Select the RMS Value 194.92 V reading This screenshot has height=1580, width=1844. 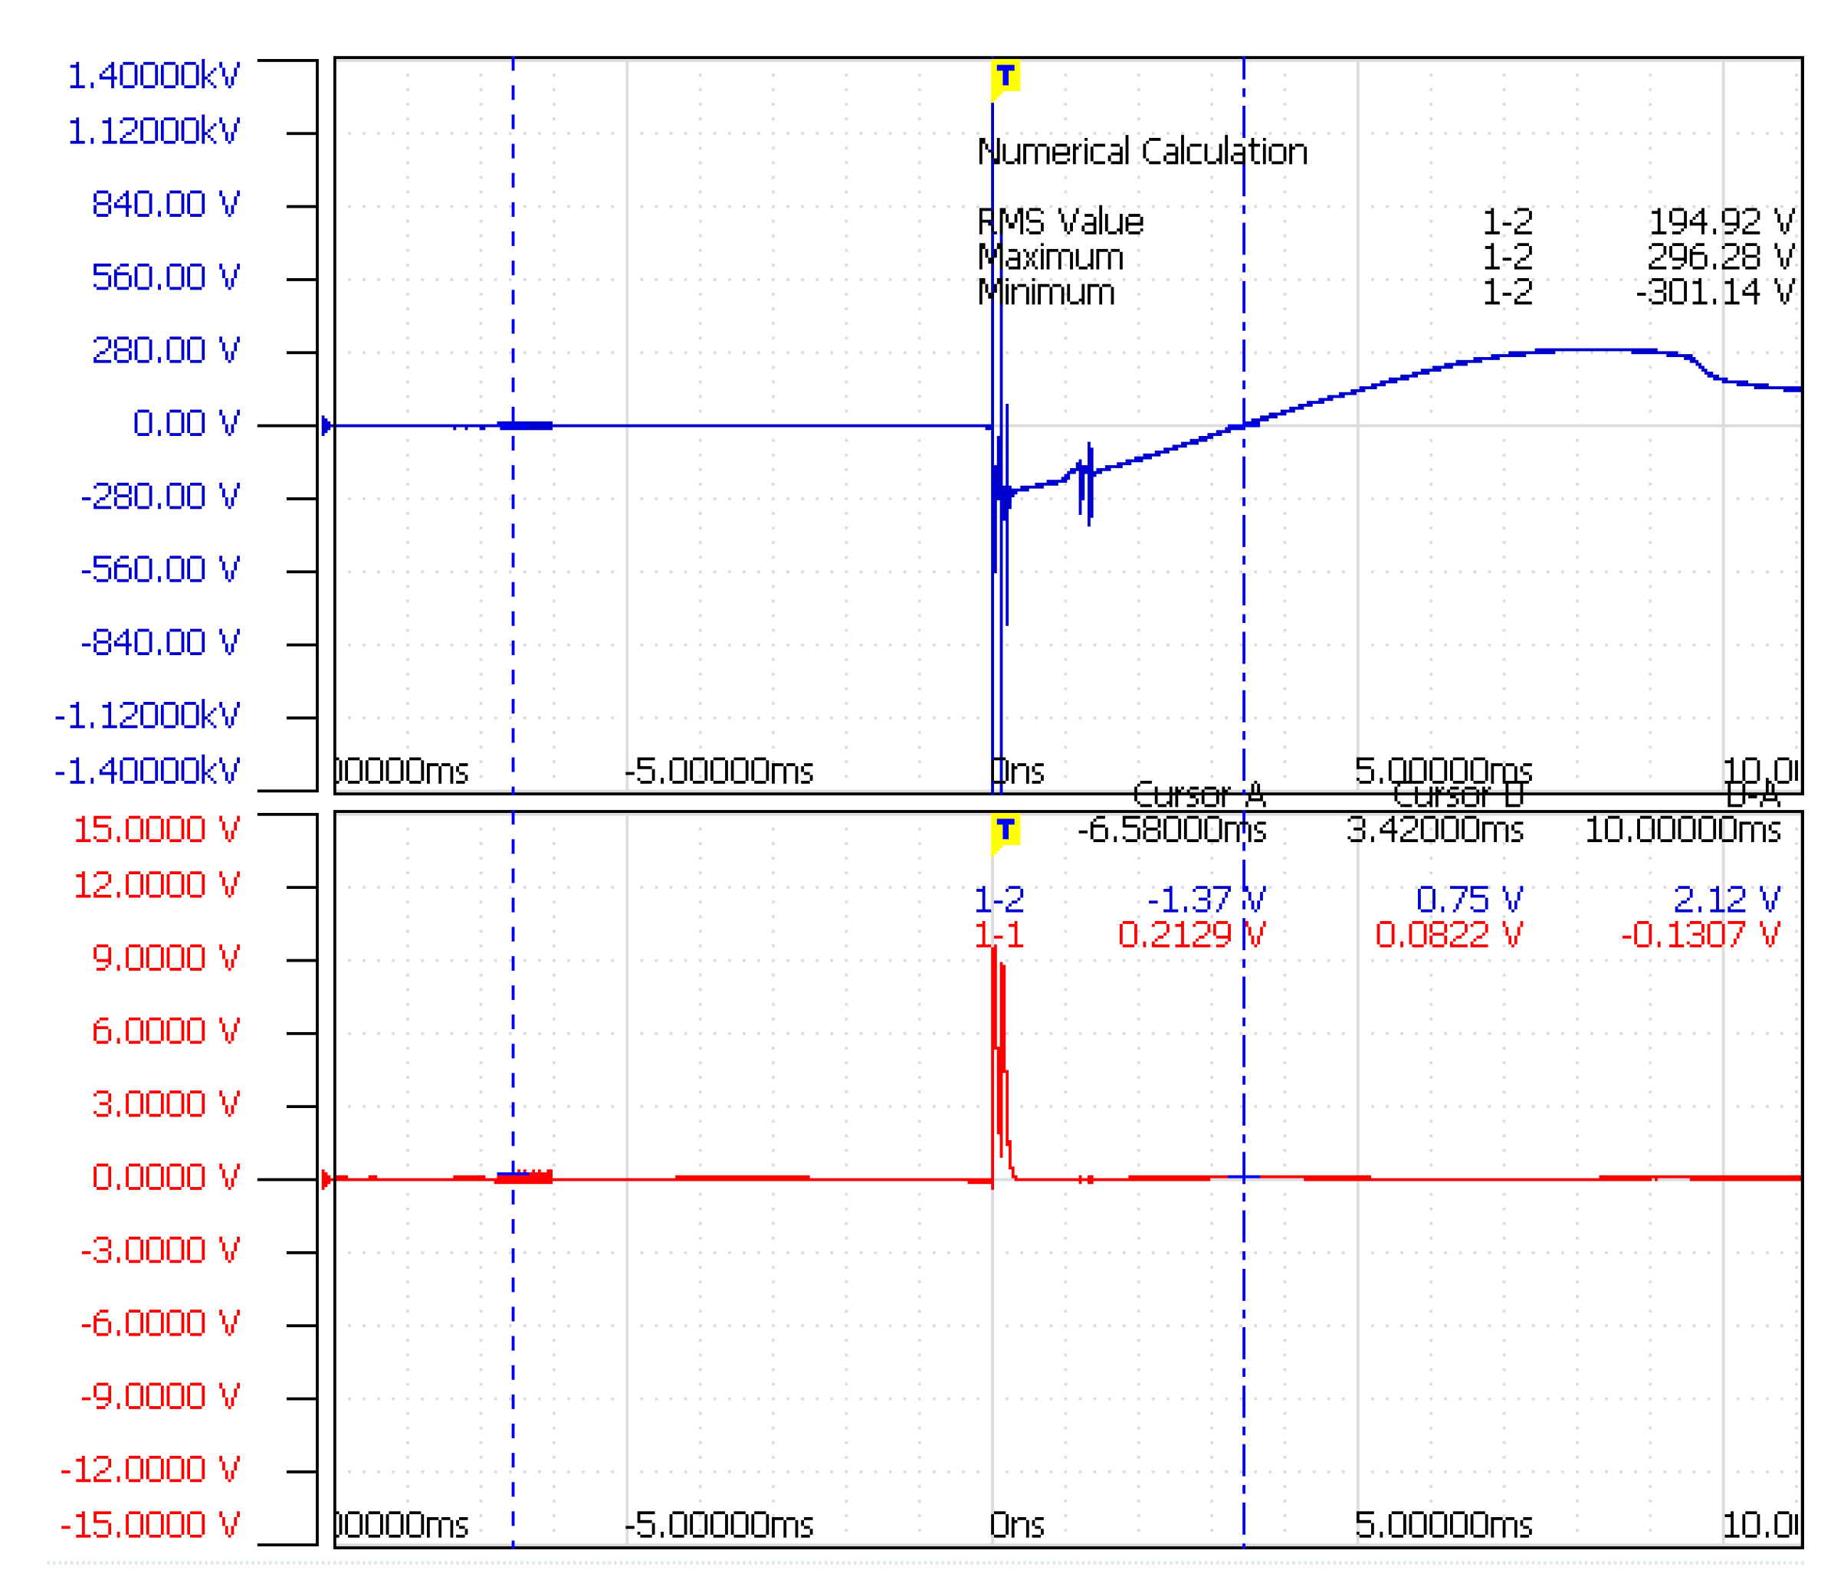(x=1721, y=221)
